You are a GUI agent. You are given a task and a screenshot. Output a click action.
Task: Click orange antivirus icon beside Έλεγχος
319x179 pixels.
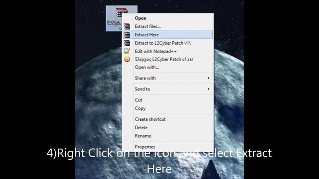(127, 59)
